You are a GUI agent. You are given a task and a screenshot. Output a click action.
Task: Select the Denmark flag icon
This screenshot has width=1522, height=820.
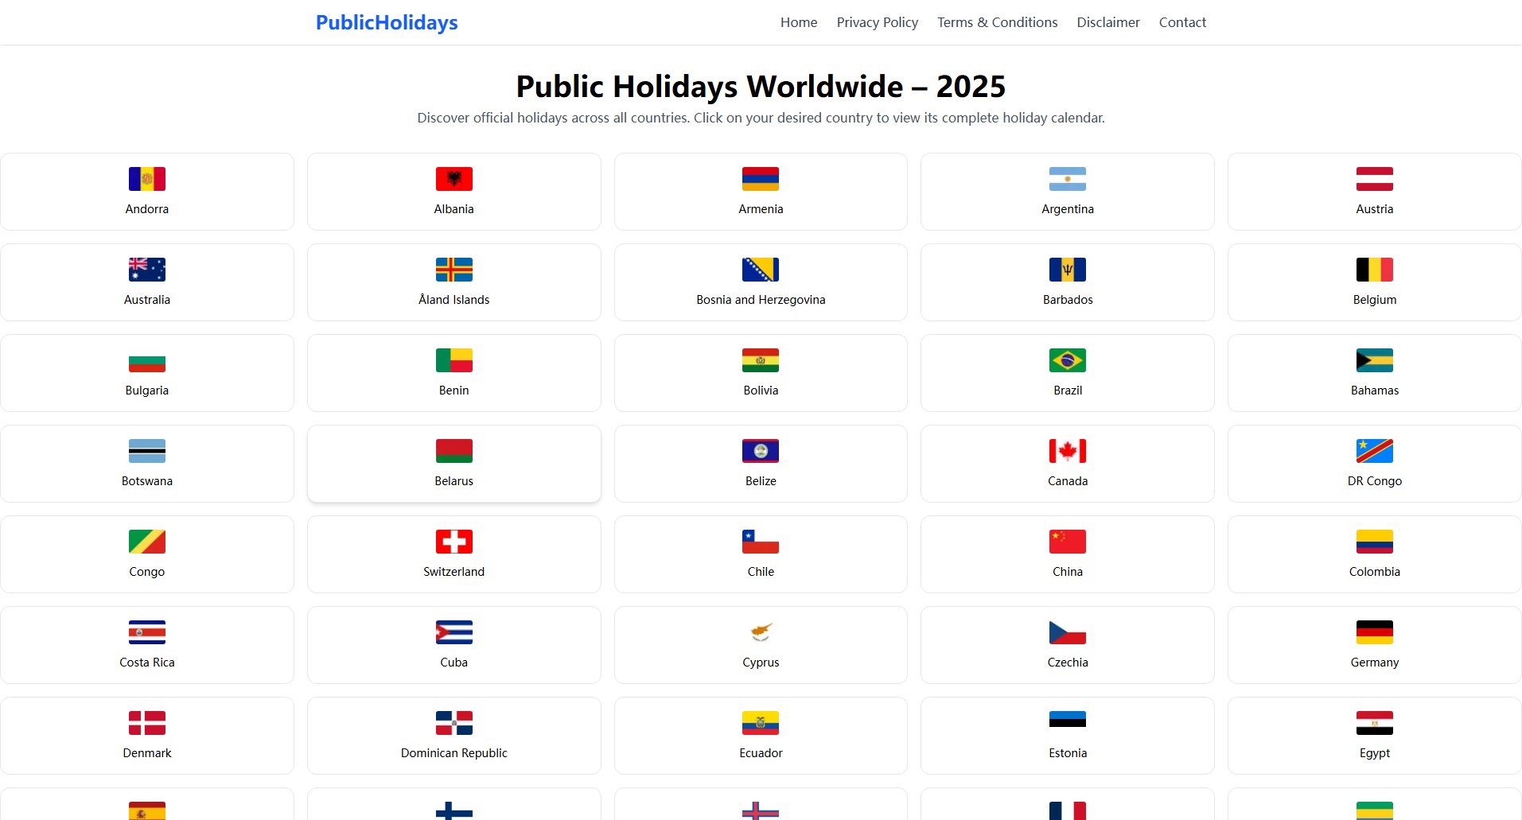click(x=146, y=722)
